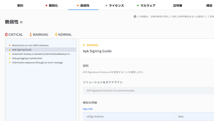The image size is (214, 121).
Task: Select Restrictions on non-SDK interfaces item
Action: 41,45
